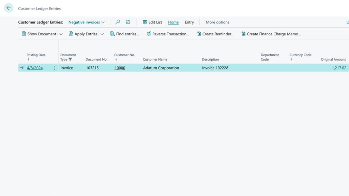The height and width of the screenshot is (196, 349).
Task: Click the Edit List icon
Action: 145,22
